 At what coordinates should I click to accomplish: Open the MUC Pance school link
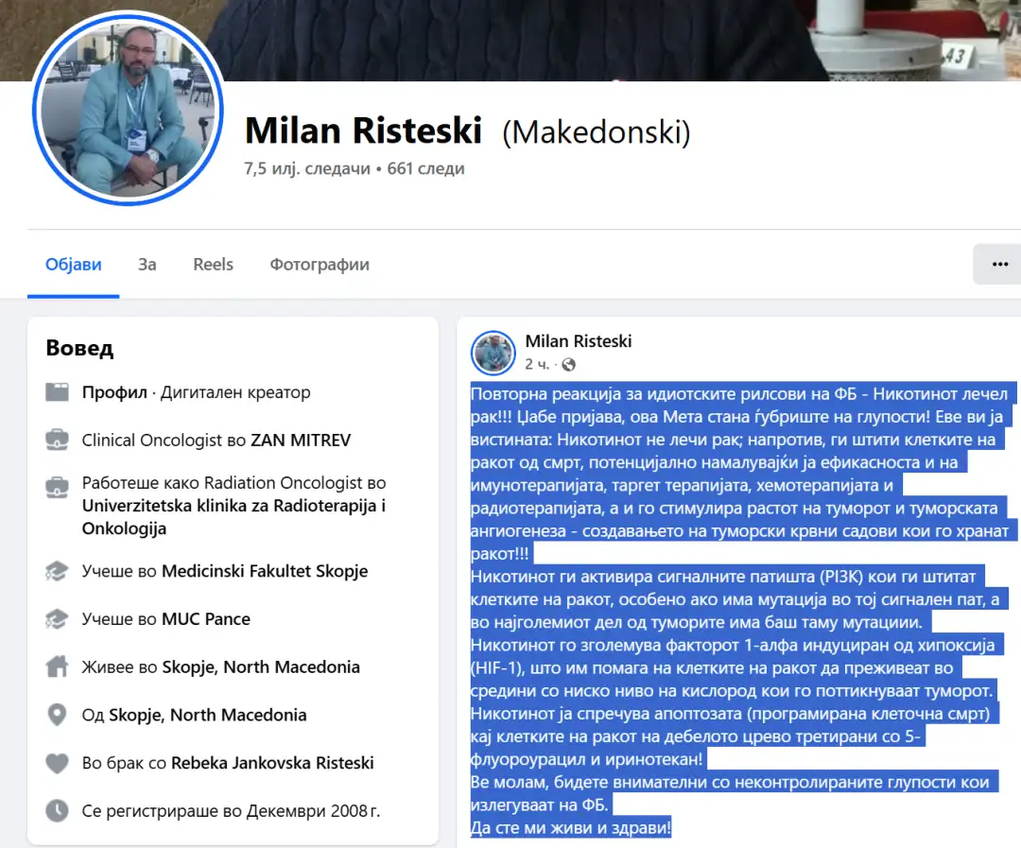pyautogui.click(x=206, y=619)
